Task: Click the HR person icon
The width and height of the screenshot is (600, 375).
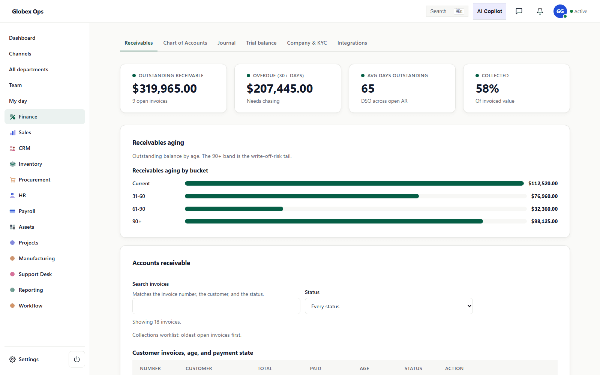Action: [12, 195]
